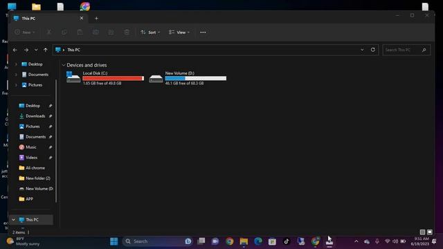
Task: Open the Windows Start menu
Action: coord(114,241)
